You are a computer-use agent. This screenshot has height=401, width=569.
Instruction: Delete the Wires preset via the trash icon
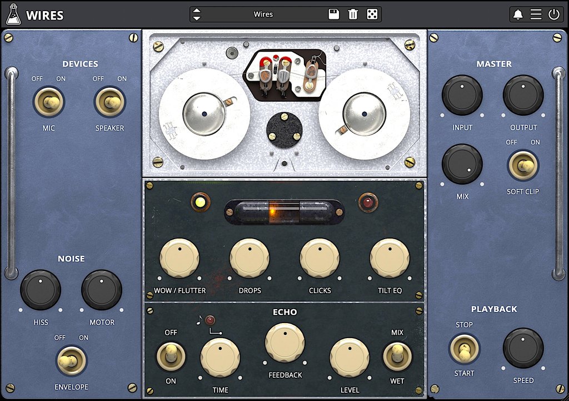pyautogui.click(x=353, y=14)
